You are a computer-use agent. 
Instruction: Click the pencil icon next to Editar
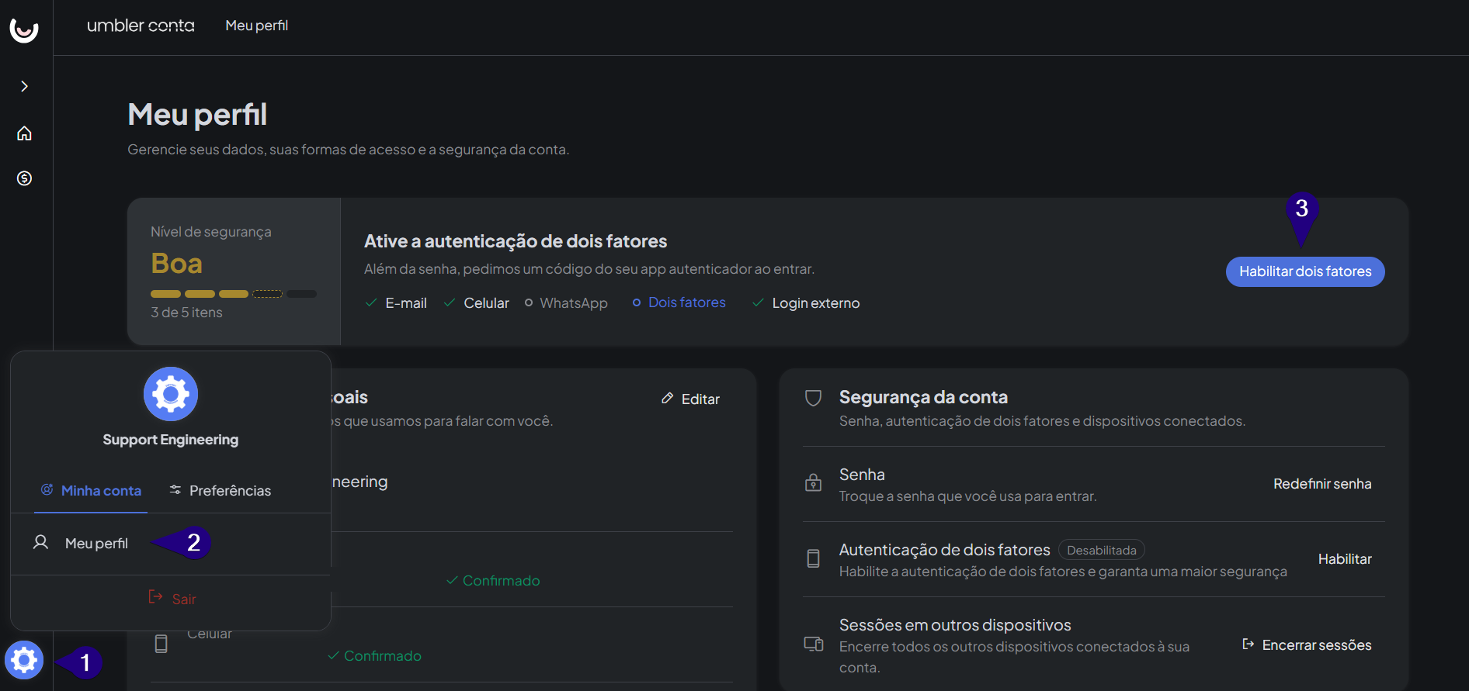coord(667,399)
